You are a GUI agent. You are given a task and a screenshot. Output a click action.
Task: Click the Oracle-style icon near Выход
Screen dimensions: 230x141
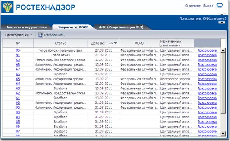[x=220, y=6]
